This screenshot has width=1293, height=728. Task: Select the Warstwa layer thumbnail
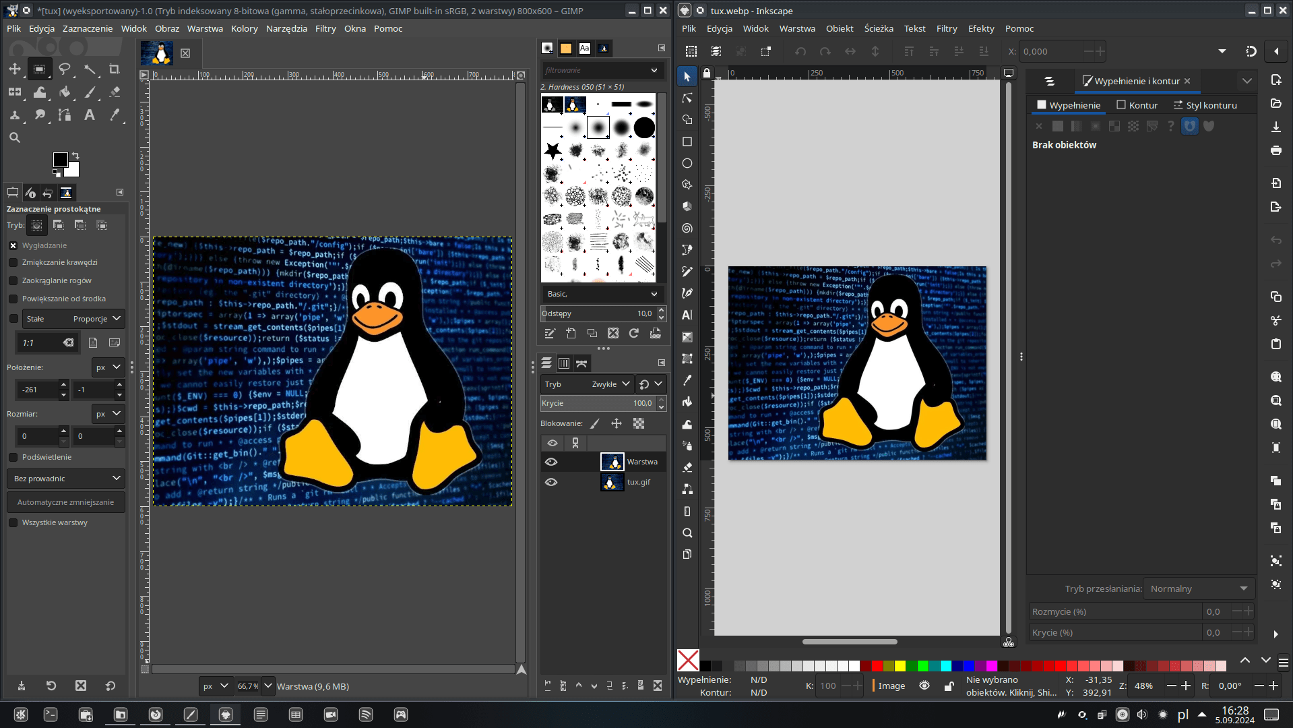click(612, 462)
